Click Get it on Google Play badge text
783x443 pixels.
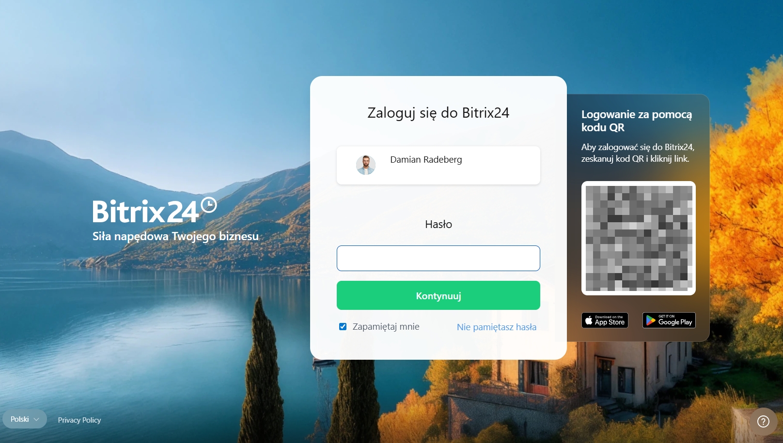[675, 320]
